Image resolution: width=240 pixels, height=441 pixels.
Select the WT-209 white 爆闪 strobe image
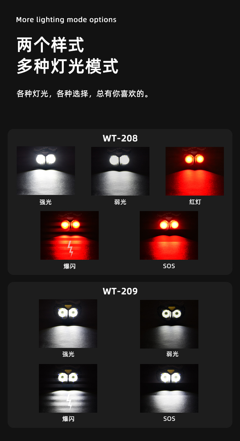tap(68, 388)
